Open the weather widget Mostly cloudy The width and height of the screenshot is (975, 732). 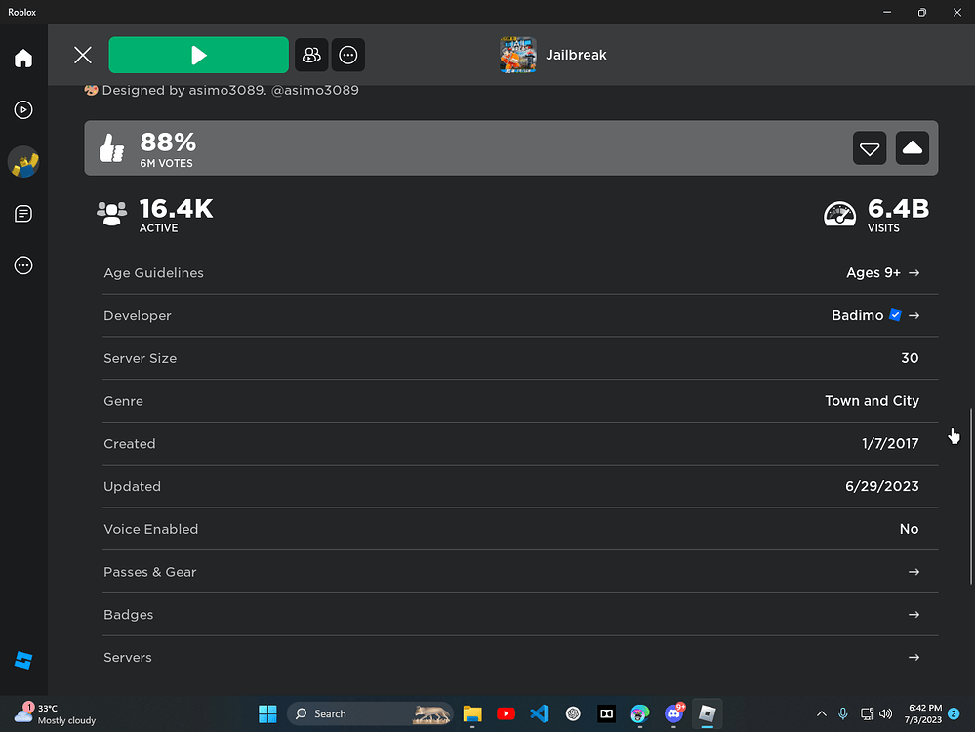(55, 714)
